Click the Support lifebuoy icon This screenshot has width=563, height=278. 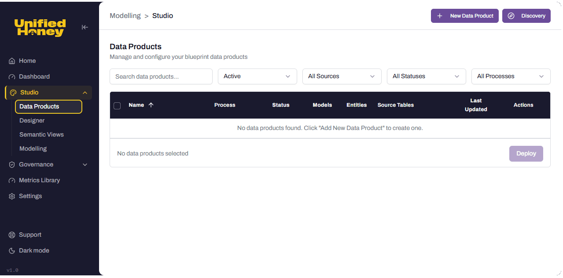click(x=12, y=235)
